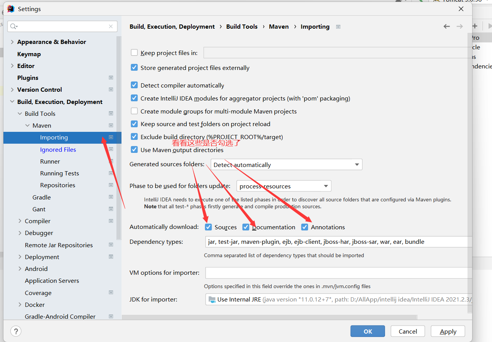Open Ignored Files settings page
This screenshot has height=342, width=492.
(x=58, y=149)
